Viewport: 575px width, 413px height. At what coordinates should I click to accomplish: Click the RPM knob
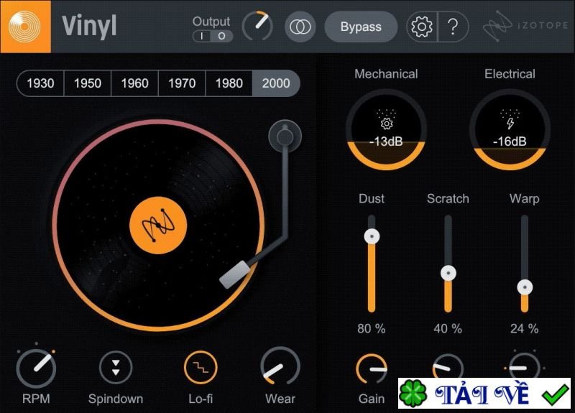pyautogui.click(x=37, y=368)
